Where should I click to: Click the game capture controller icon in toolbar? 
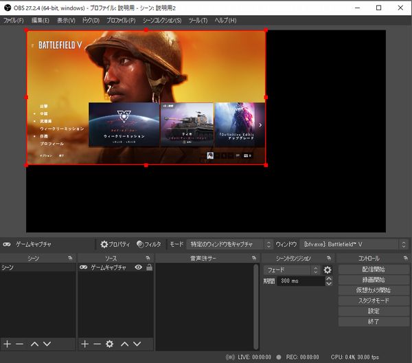(x=7, y=244)
